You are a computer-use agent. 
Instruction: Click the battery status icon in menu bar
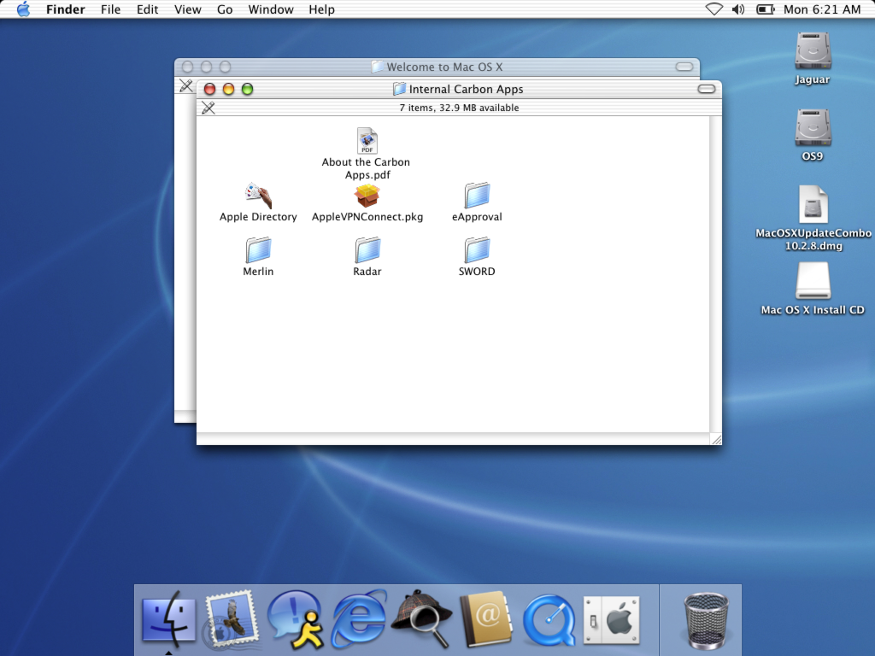point(765,9)
